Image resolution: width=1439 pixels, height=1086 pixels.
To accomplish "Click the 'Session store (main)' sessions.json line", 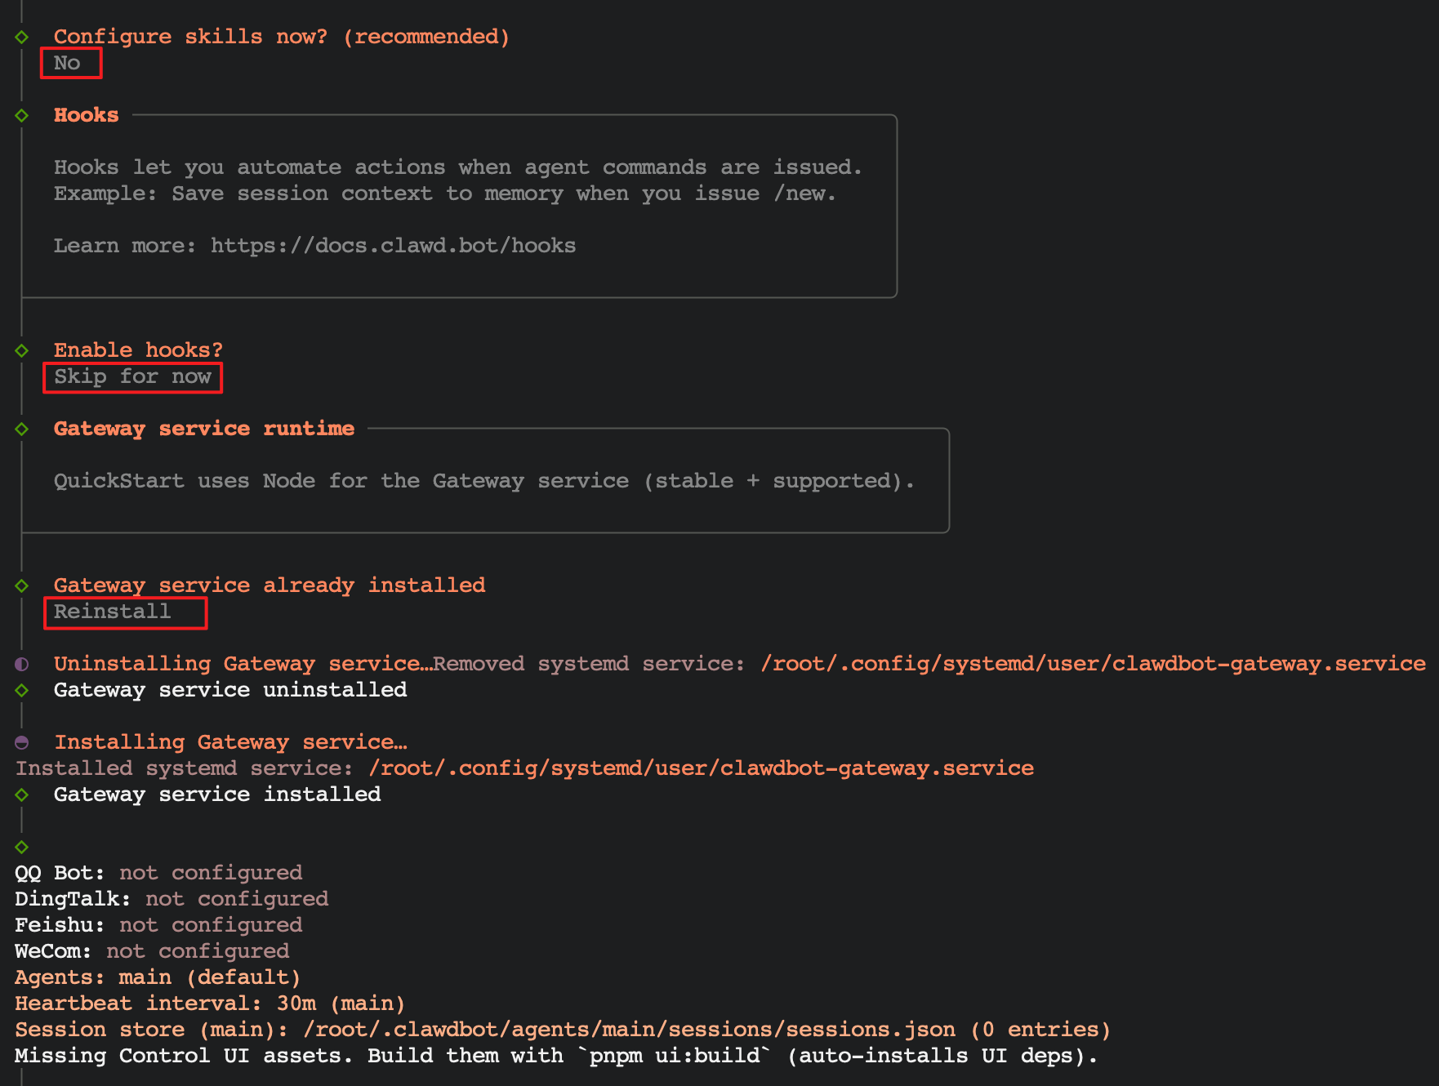I will (x=563, y=1030).
